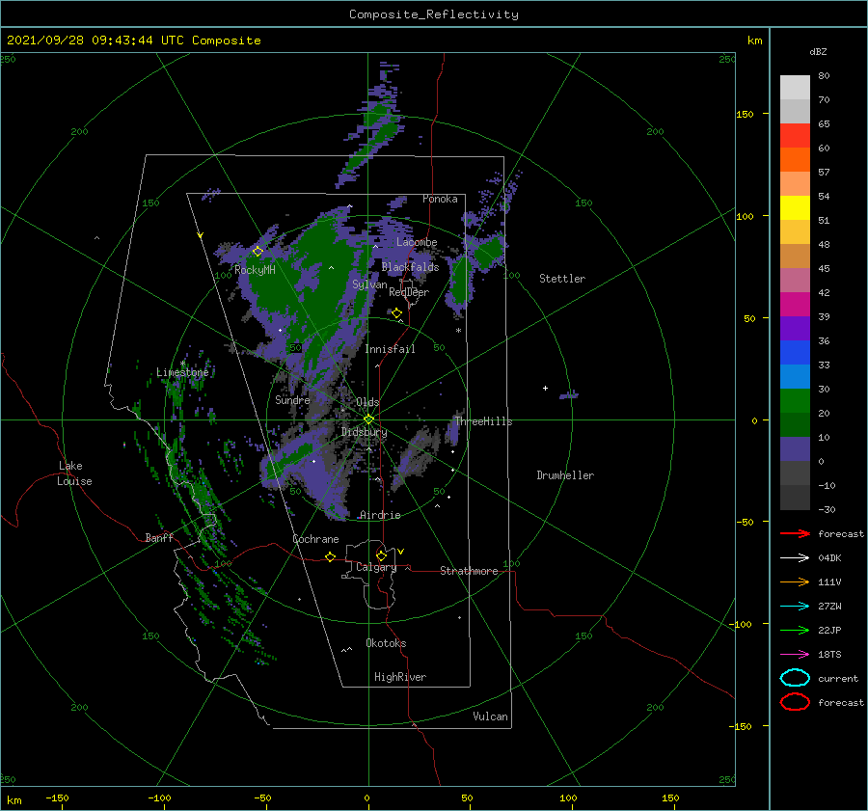
Task: Click the yellow diamond marker south of RedDeer
Action: [x=396, y=313]
